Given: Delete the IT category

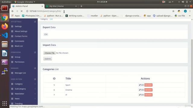Looking at the screenshot, I should tap(148, 95).
